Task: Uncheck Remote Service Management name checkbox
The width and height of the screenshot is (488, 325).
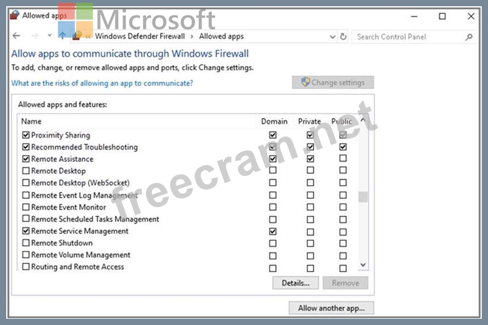Action: pyautogui.click(x=26, y=231)
